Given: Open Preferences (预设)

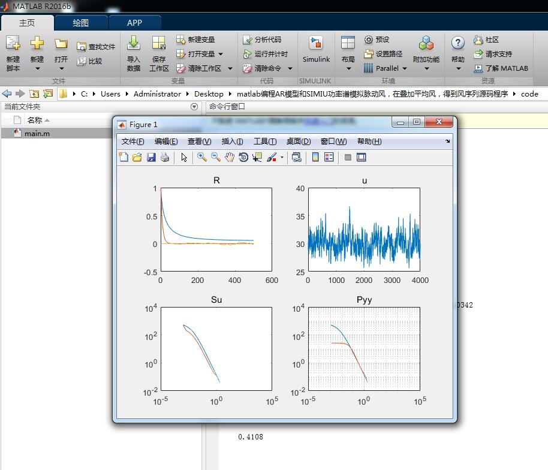Looking at the screenshot, I should click(x=377, y=40).
